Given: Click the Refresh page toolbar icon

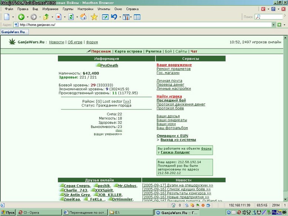Looking at the screenshot, I should 71,17.
